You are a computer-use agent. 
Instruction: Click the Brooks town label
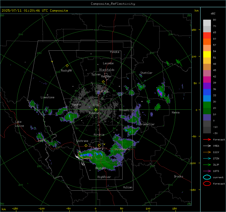179,176
